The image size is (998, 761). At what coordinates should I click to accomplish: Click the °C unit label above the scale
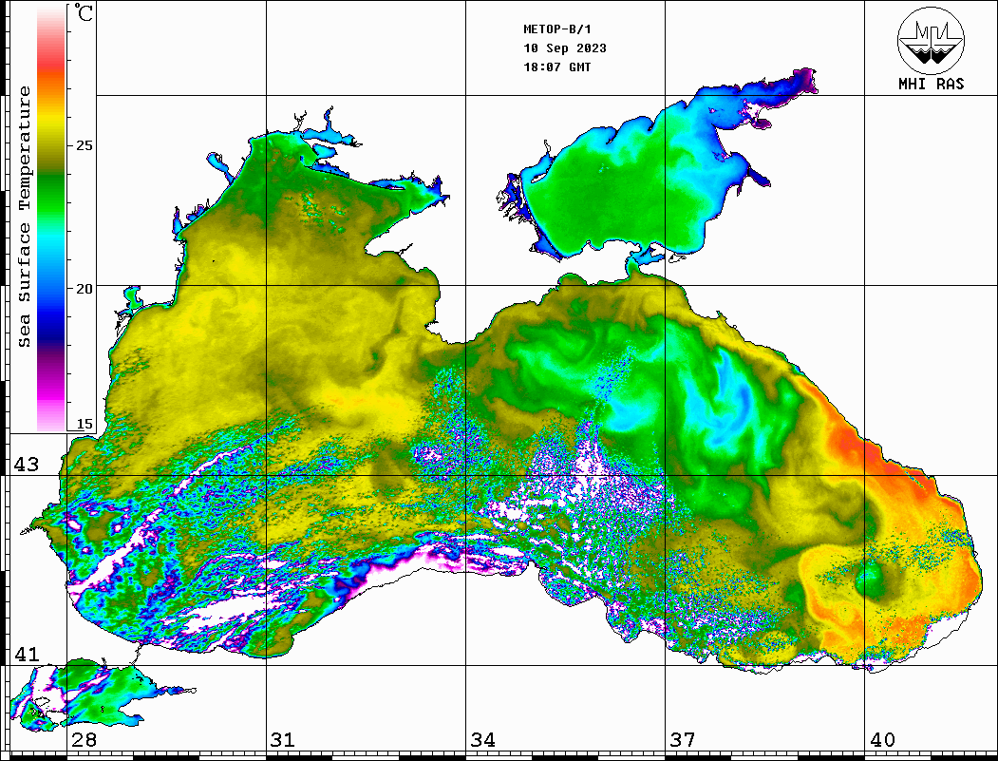[85, 14]
